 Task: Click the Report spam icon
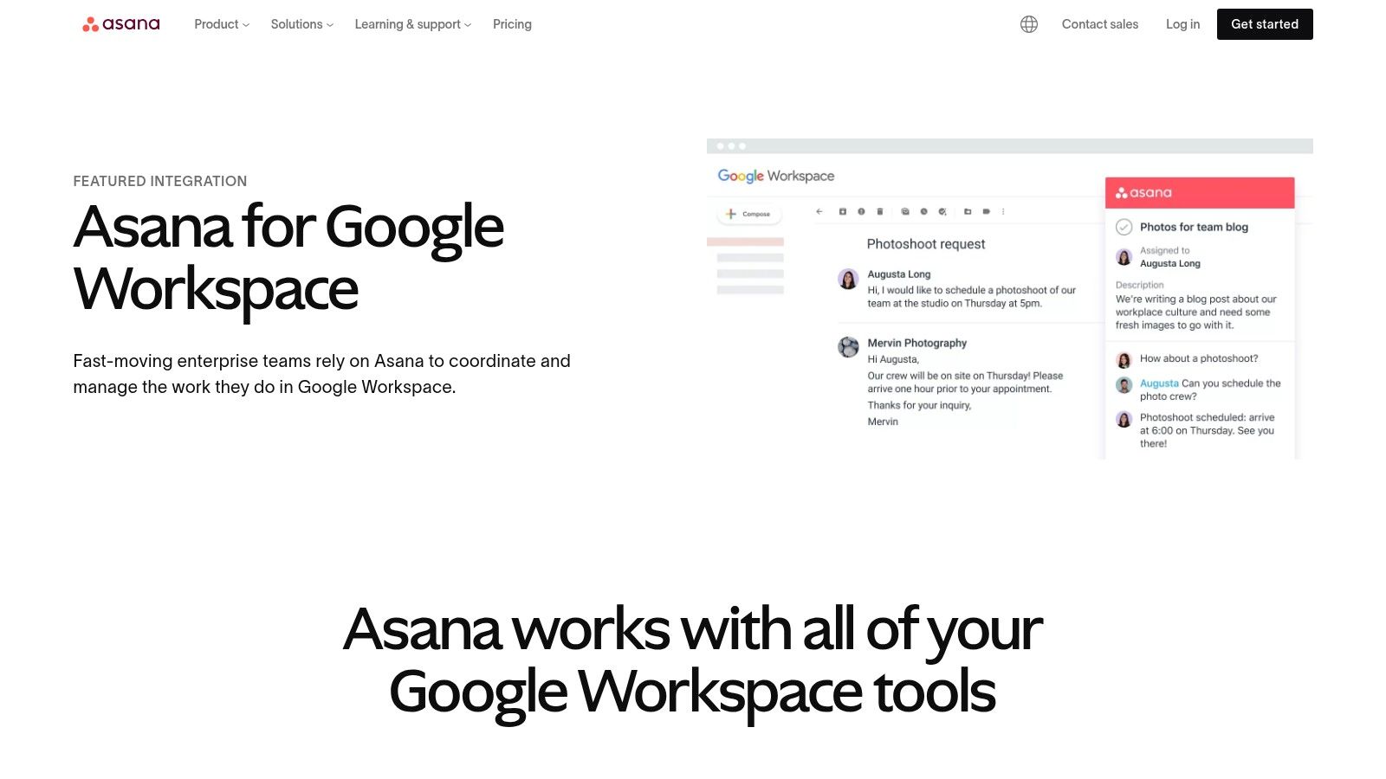click(x=861, y=211)
